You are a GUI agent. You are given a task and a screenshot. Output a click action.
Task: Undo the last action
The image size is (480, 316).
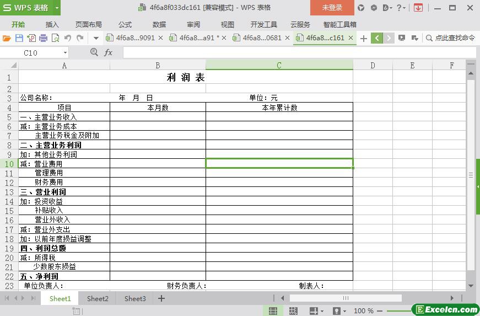[x=68, y=38]
